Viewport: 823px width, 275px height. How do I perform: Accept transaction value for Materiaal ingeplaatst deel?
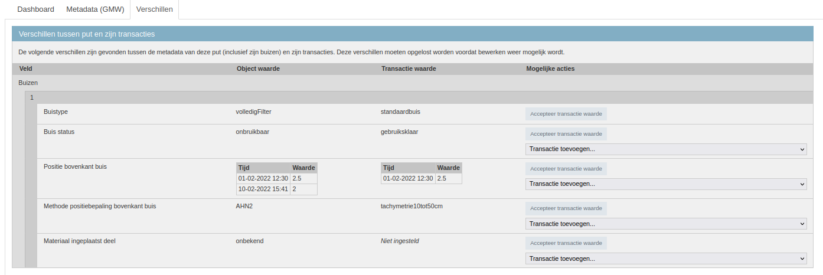click(566, 243)
